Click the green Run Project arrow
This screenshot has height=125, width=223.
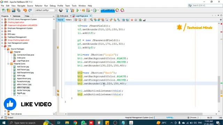click(x=77, y=10)
